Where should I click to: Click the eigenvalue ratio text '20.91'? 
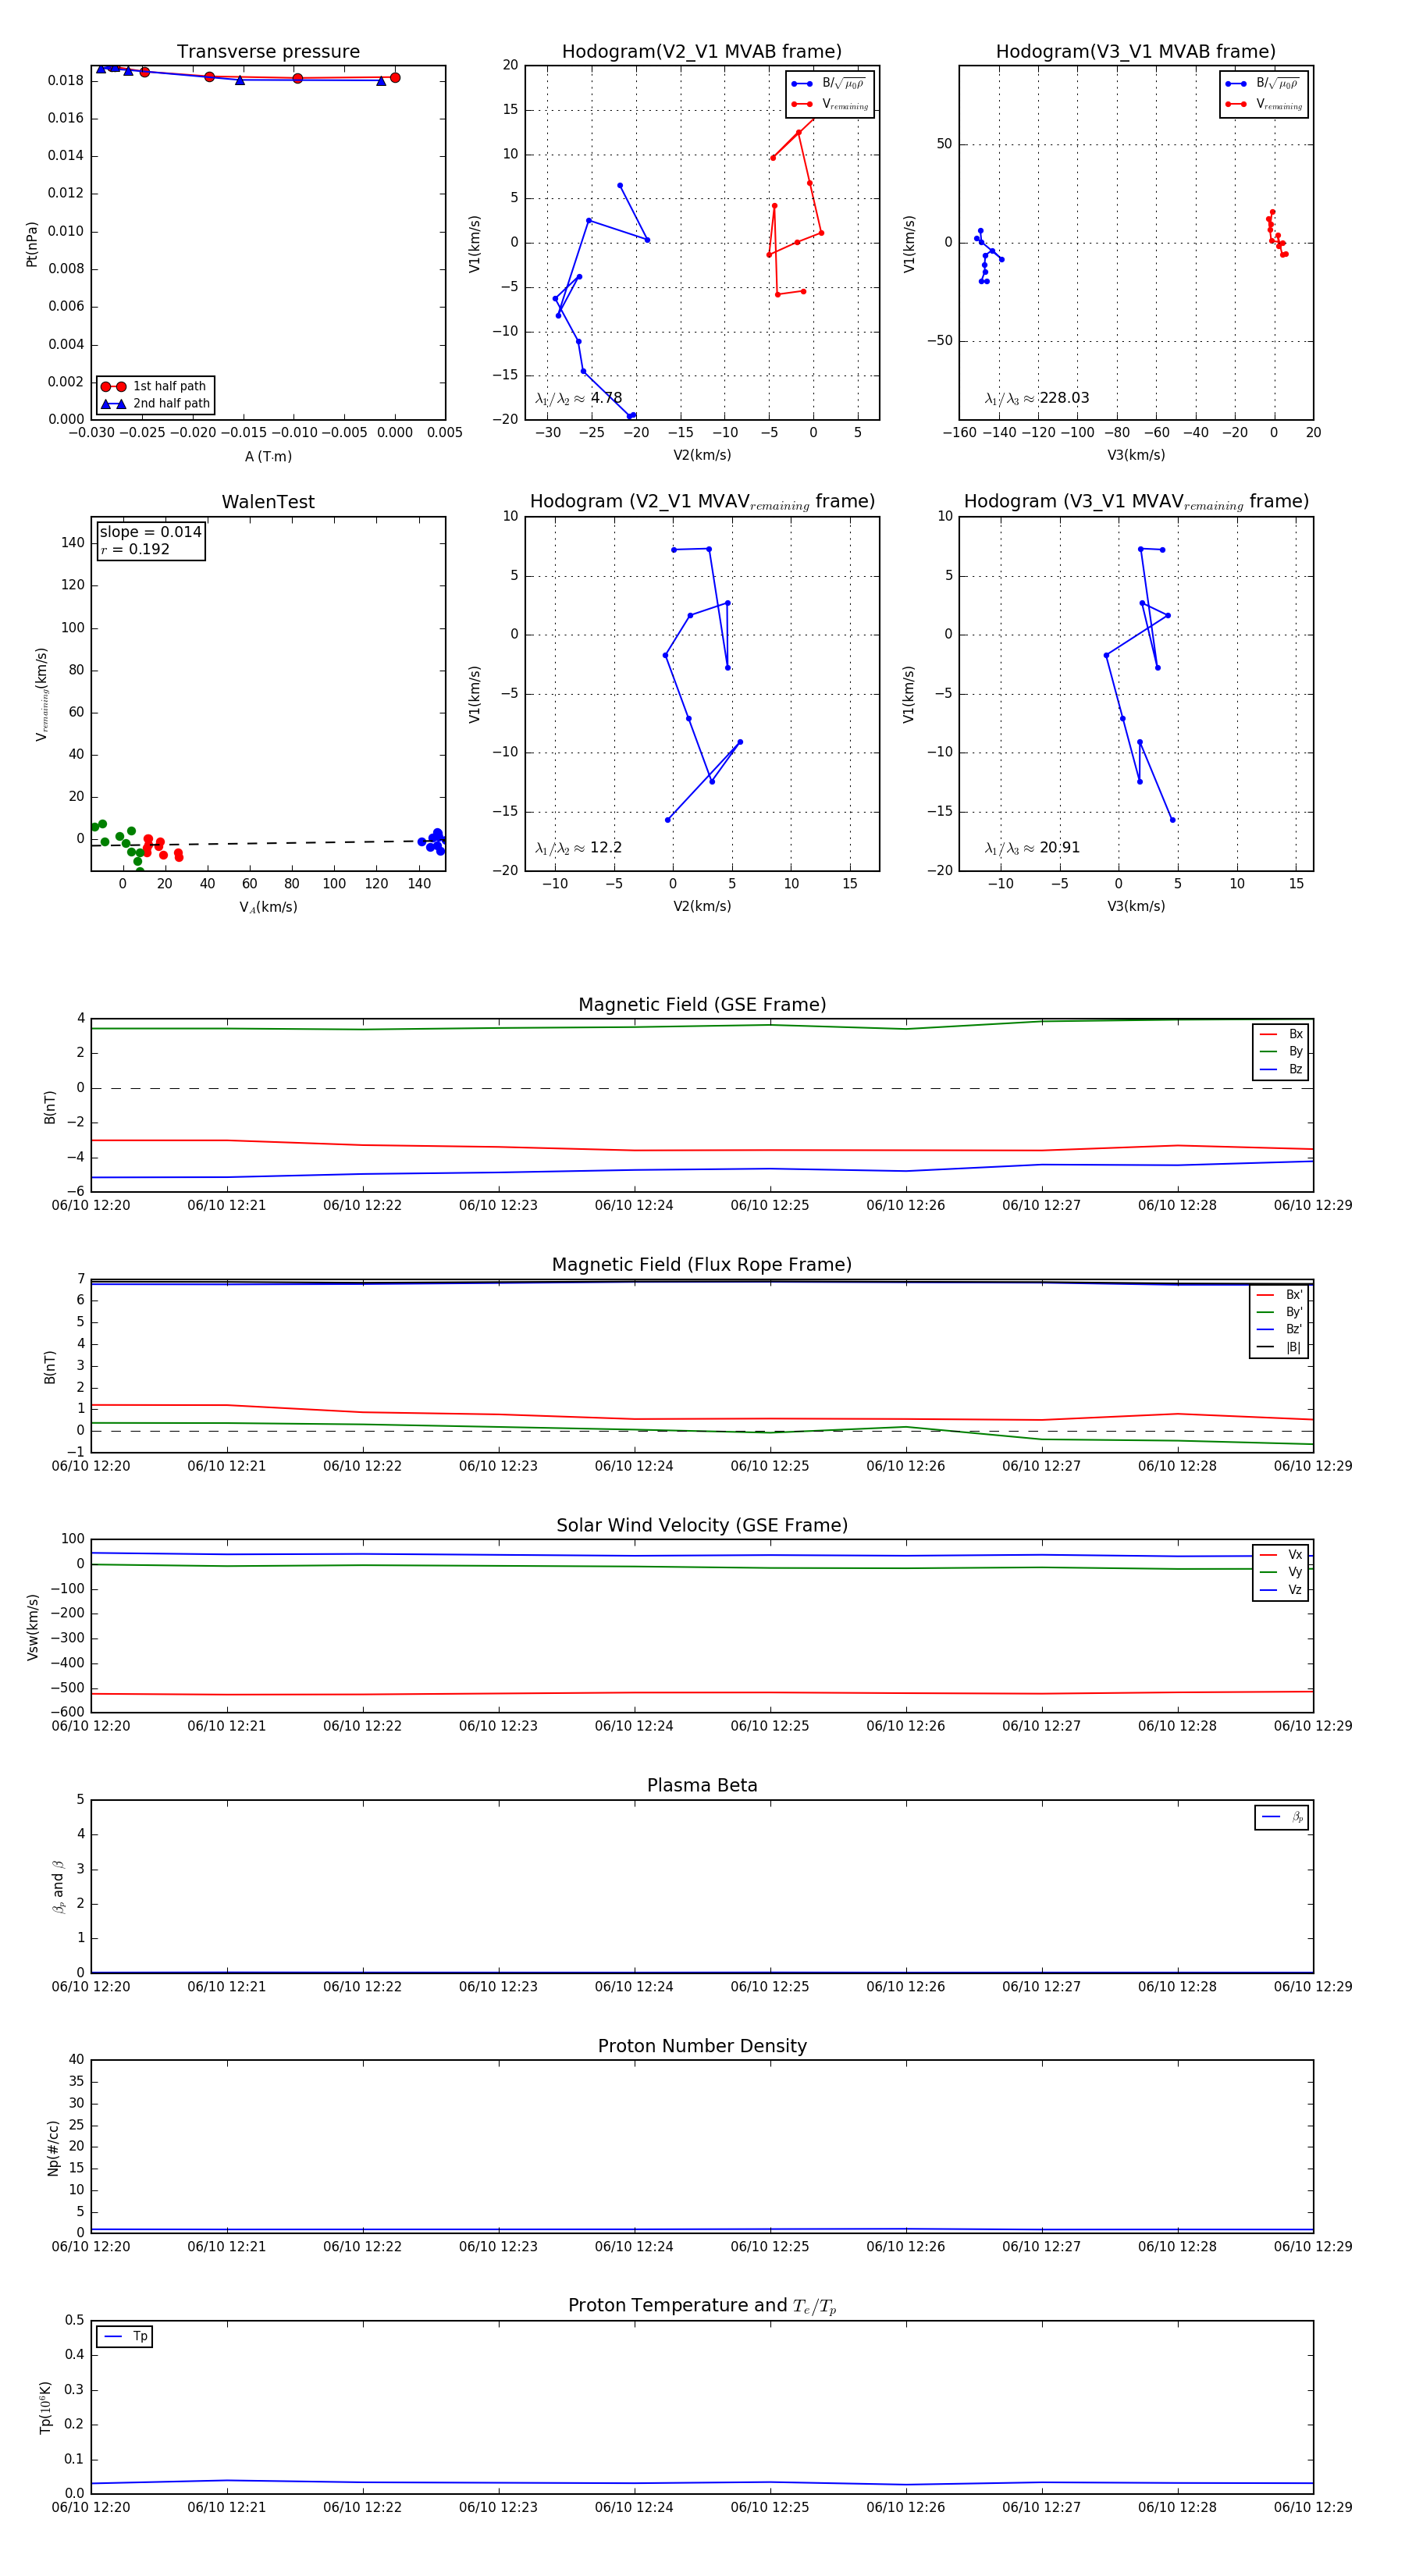click(1060, 848)
